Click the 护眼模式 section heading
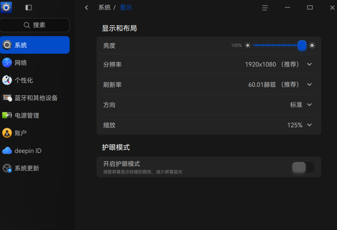Screen dimensions: 337x230 tap(116, 147)
